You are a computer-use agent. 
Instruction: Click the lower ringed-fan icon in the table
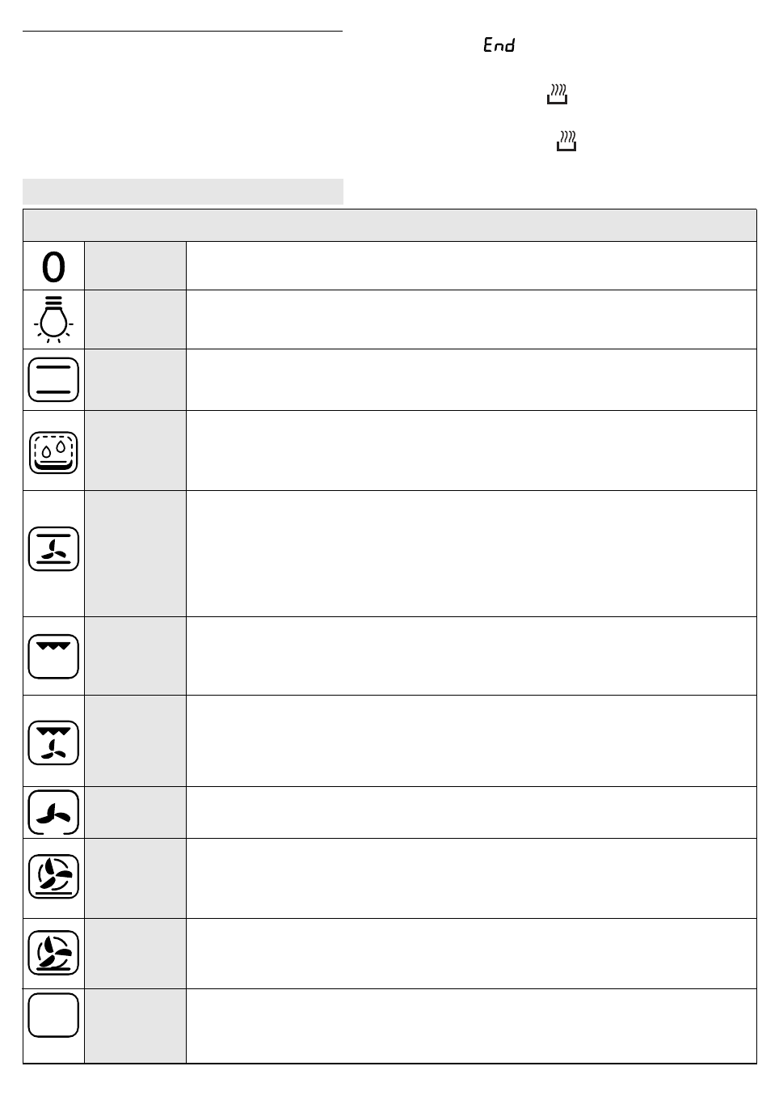[x=53, y=952]
